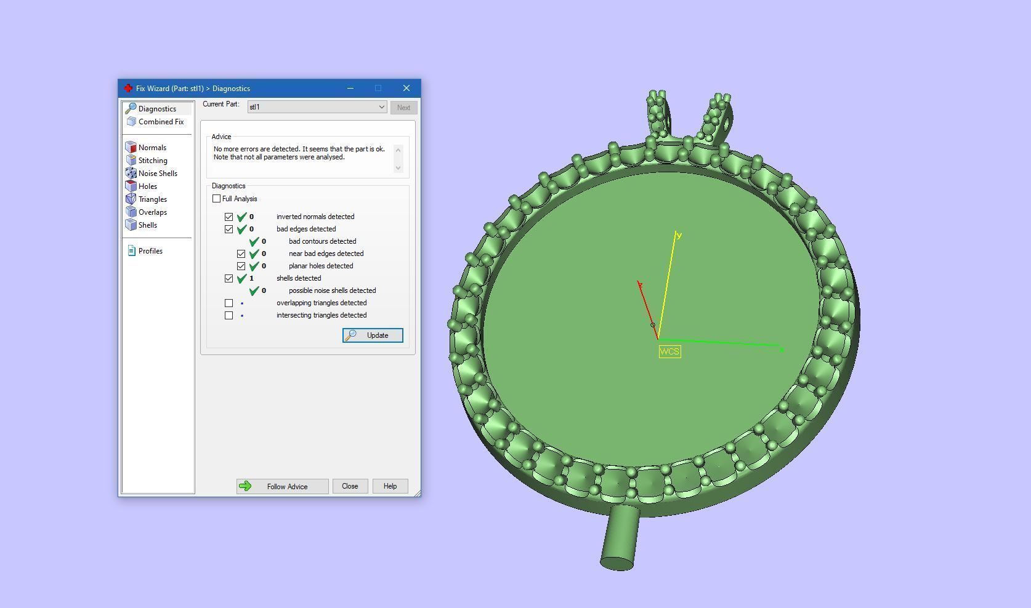This screenshot has height=608, width=1031.
Task: Click the green check beside shells detected count
Action: coord(242,278)
